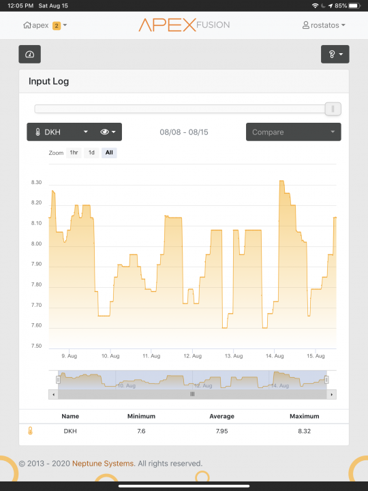Click the APEX Fusion logo
Image resolution: width=368 pixels, height=491 pixels.
click(184, 25)
